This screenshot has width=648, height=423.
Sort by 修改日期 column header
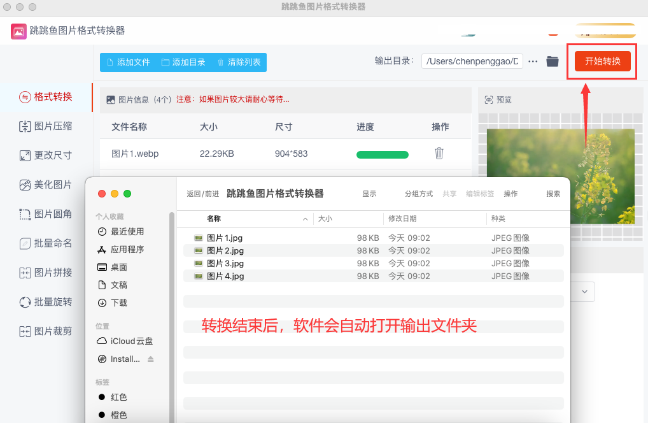402,219
